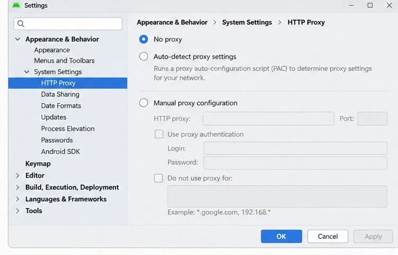
Task: Click the Apply button
Action: [373, 236]
